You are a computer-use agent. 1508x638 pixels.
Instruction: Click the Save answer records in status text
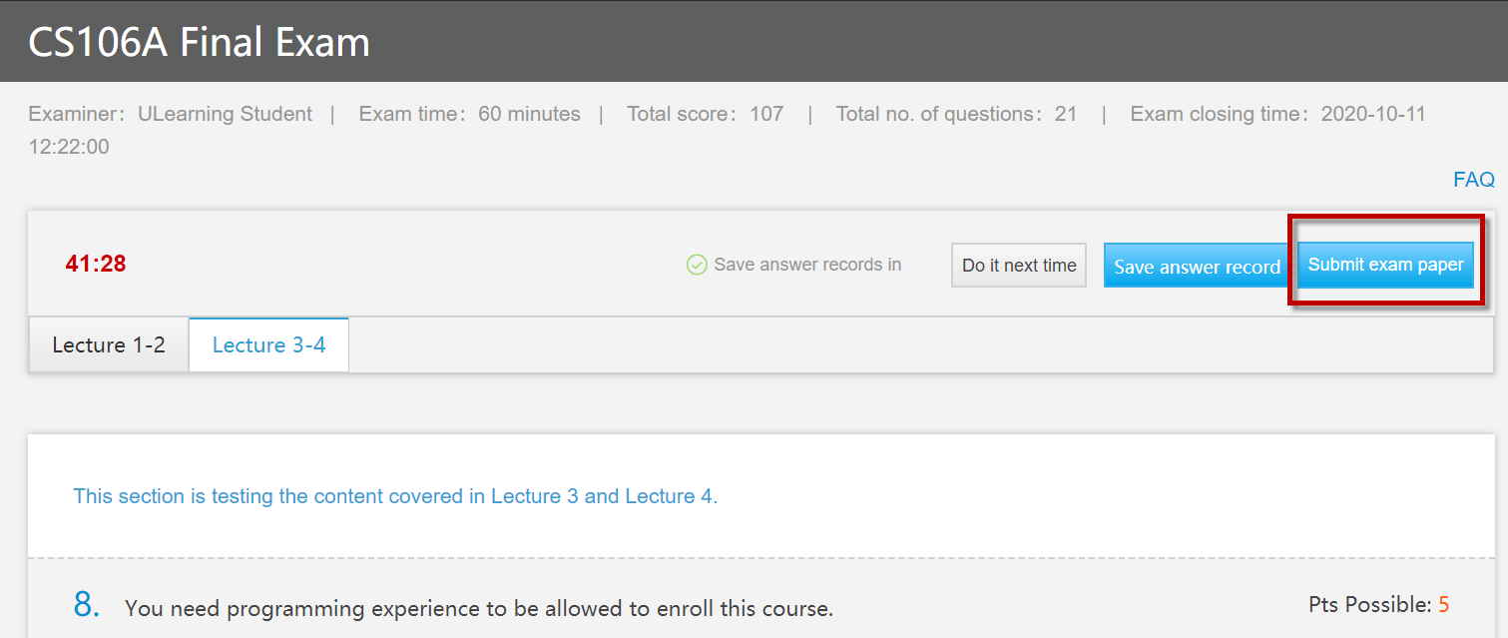coord(807,265)
